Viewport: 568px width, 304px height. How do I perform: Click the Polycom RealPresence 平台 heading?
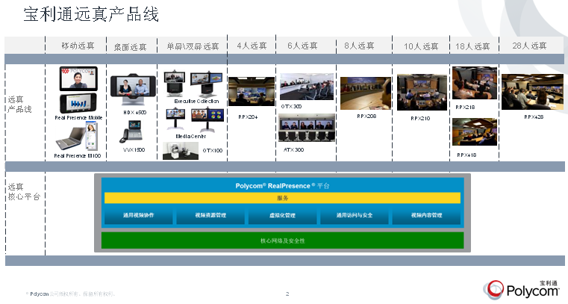point(282,186)
